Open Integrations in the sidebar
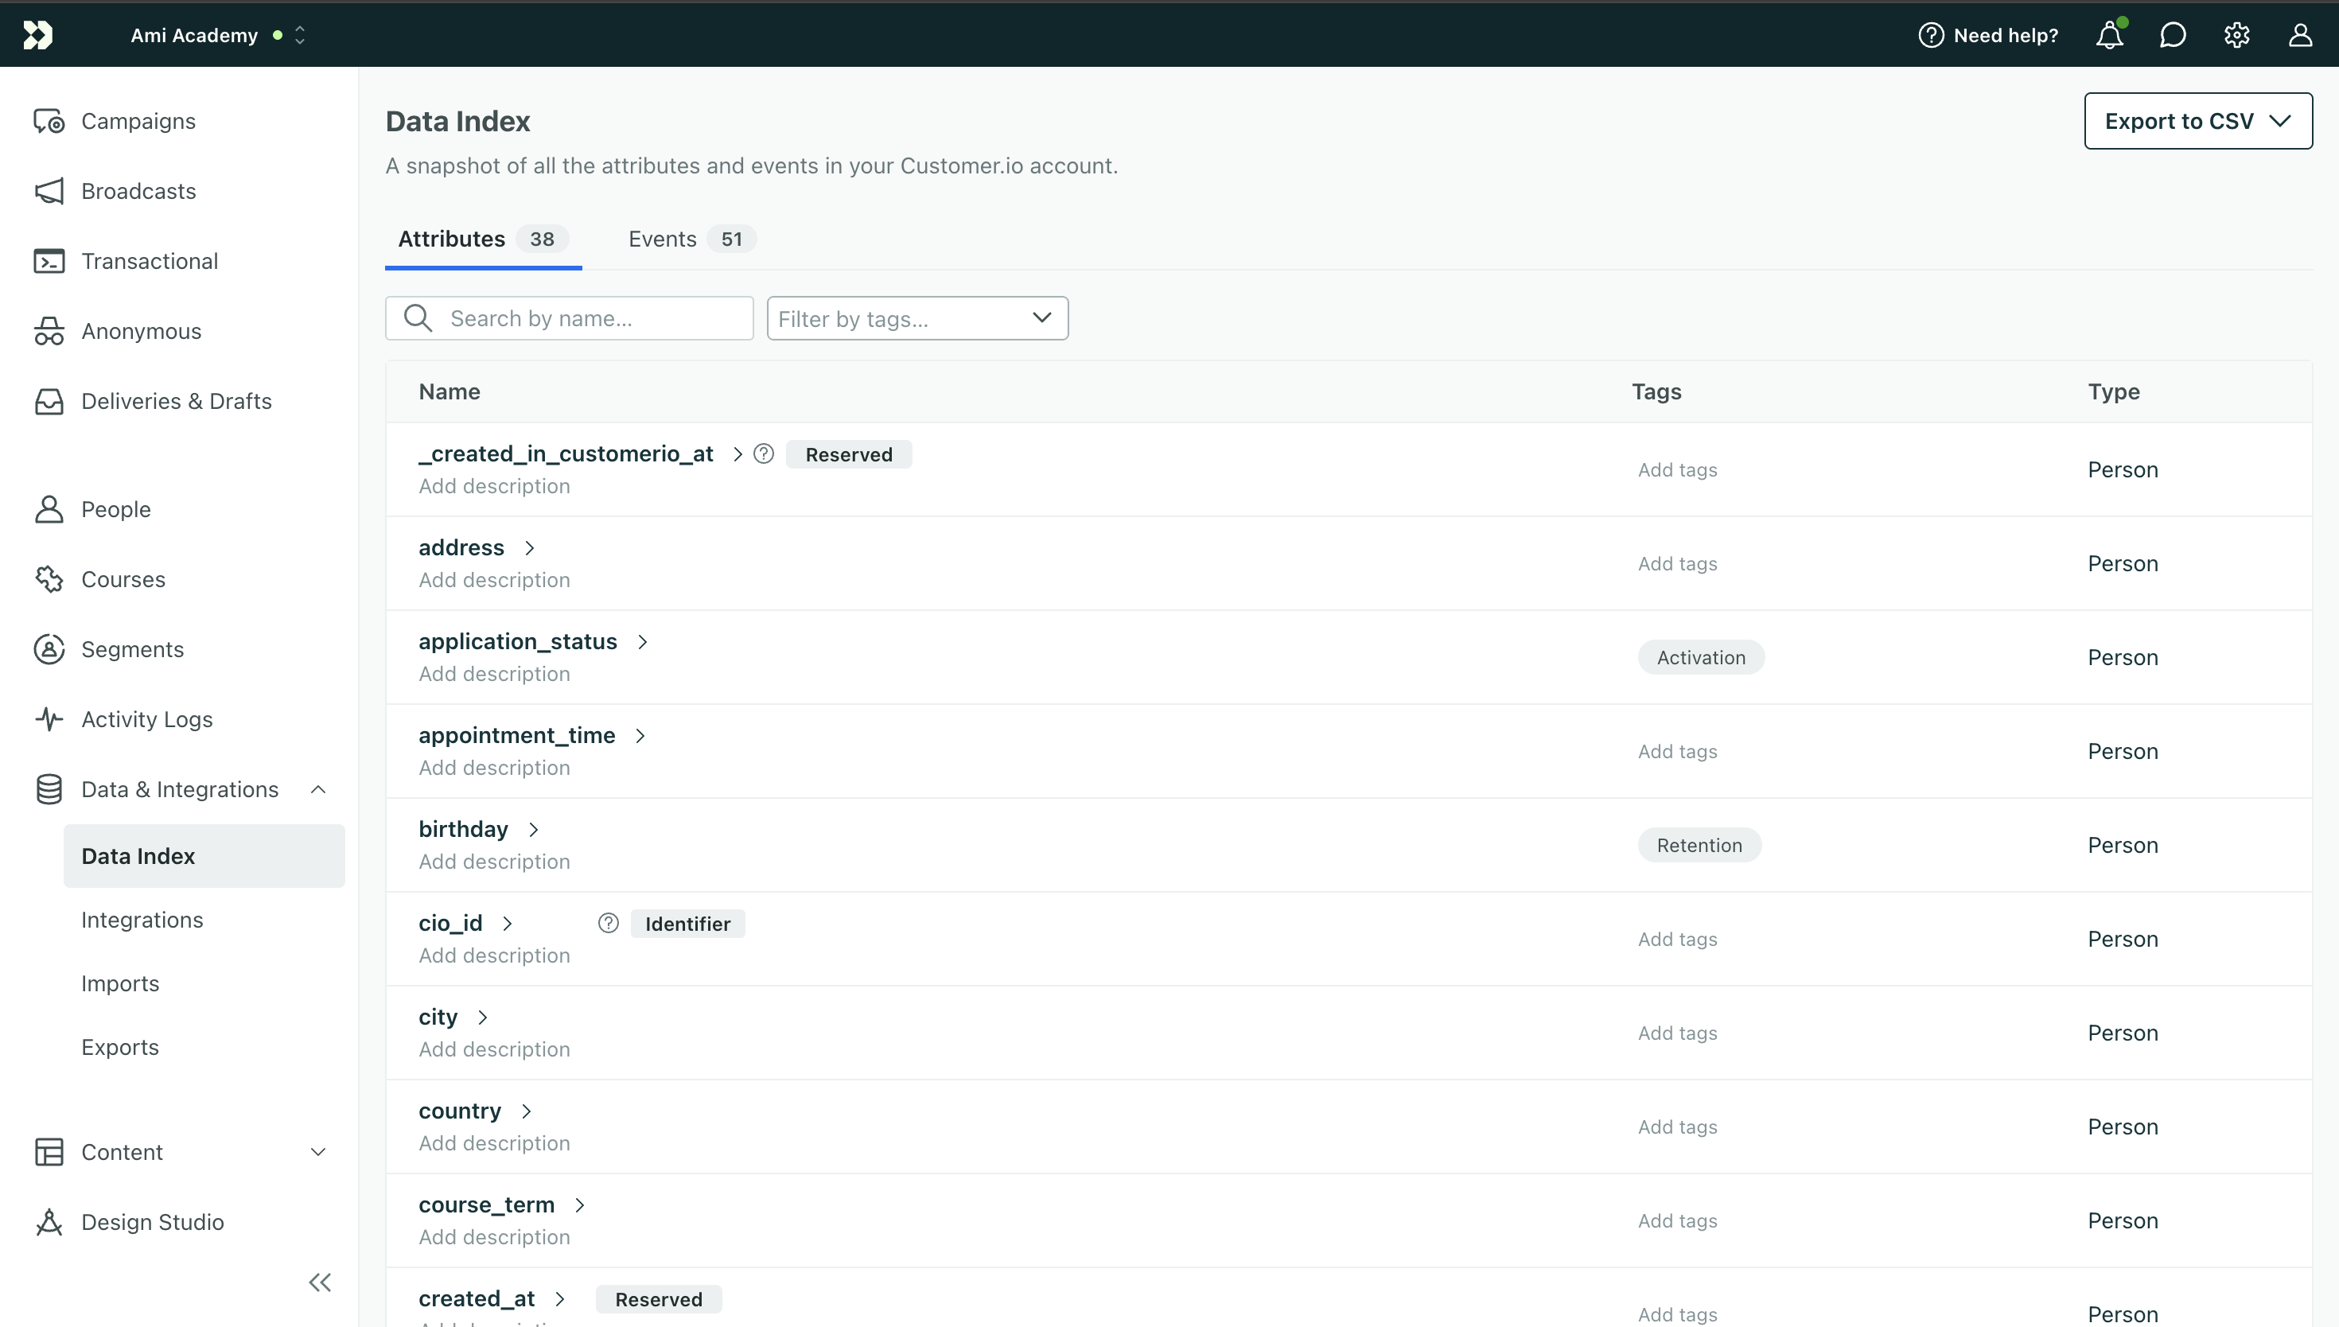The height and width of the screenshot is (1327, 2339). pos(142,920)
